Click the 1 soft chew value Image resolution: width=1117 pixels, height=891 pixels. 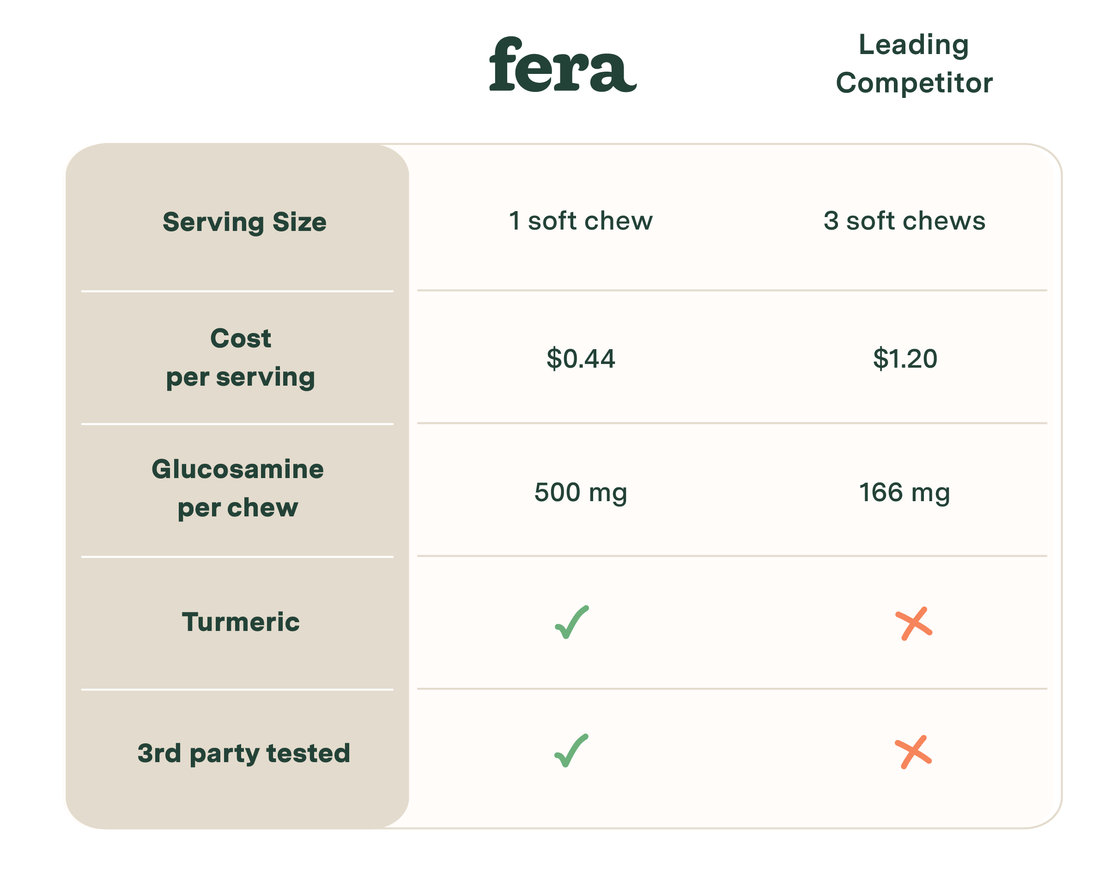pos(580,221)
